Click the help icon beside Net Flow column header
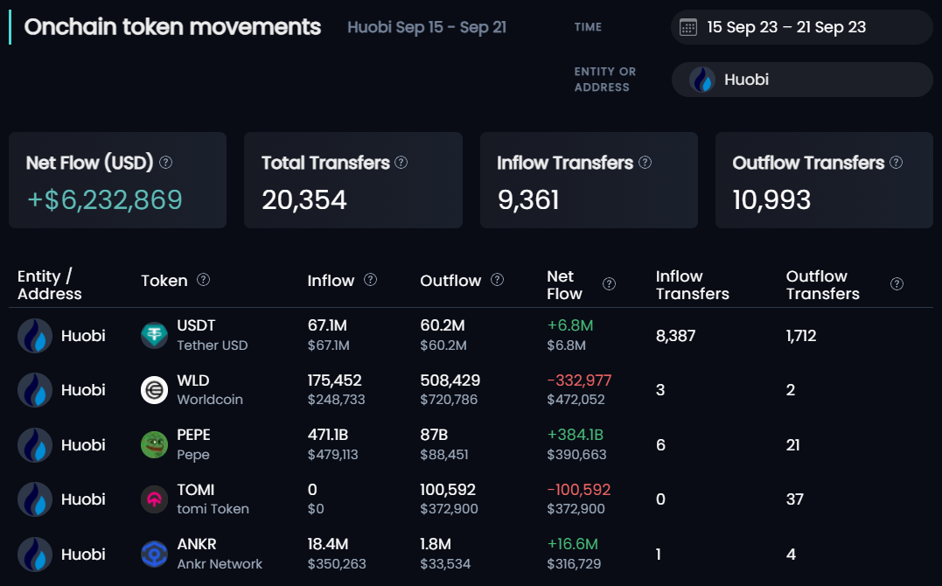 [x=609, y=284]
